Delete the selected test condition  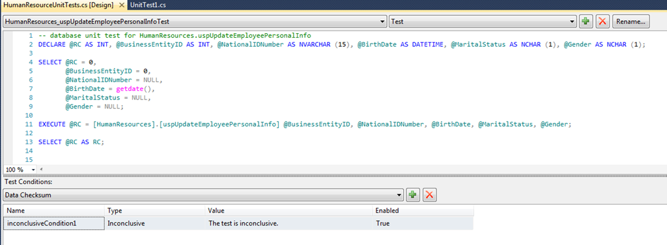429,195
